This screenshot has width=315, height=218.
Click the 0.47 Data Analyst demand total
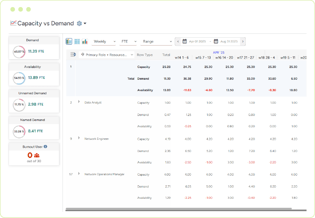tap(168, 115)
